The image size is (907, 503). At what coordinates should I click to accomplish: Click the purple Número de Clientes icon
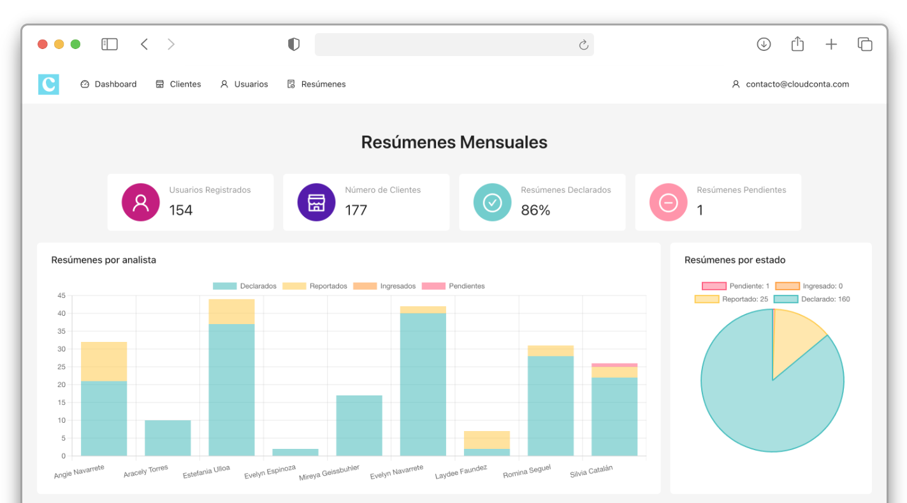(x=316, y=202)
